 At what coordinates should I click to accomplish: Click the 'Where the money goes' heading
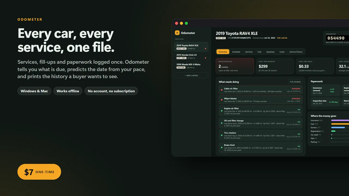point(324,116)
